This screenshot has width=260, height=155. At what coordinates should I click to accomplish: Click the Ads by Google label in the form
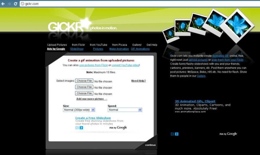pyautogui.click(x=118, y=128)
